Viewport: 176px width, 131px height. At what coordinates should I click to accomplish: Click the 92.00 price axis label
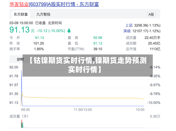coord(14,67)
